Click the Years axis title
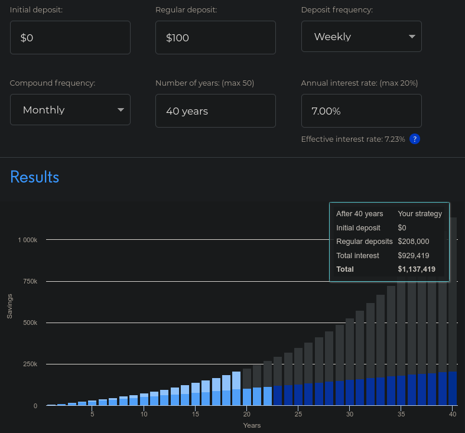The height and width of the screenshot is (433, 465). [x=252, y=425]
